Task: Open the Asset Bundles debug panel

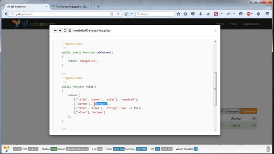Action: [187, 149]
